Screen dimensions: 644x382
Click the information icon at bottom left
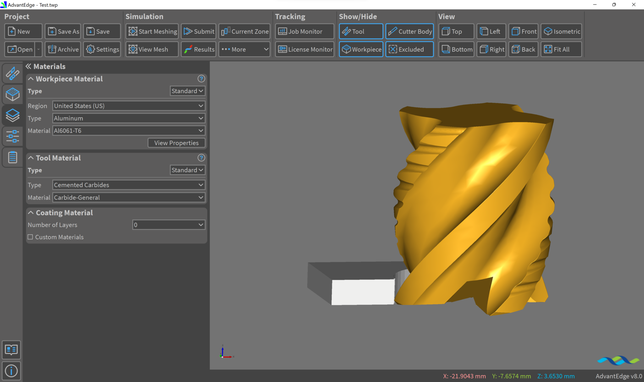click(x=11, y=371)
